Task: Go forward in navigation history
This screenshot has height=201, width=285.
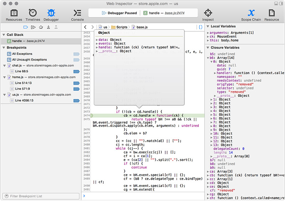Action: tap(92, 27)
